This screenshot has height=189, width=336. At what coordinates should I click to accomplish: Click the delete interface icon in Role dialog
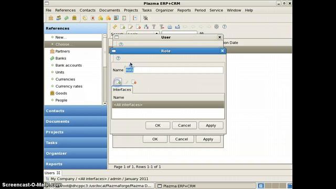tap(134, 82)
